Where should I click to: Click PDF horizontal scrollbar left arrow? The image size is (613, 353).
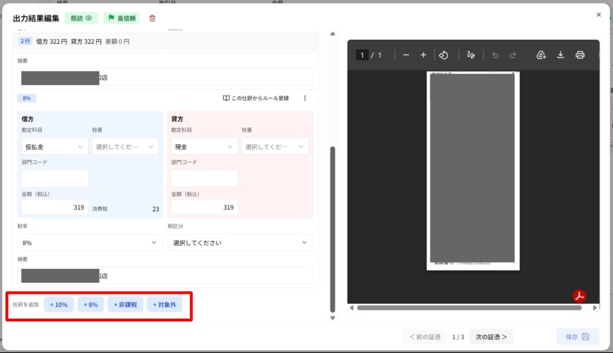tap(352, 308)
